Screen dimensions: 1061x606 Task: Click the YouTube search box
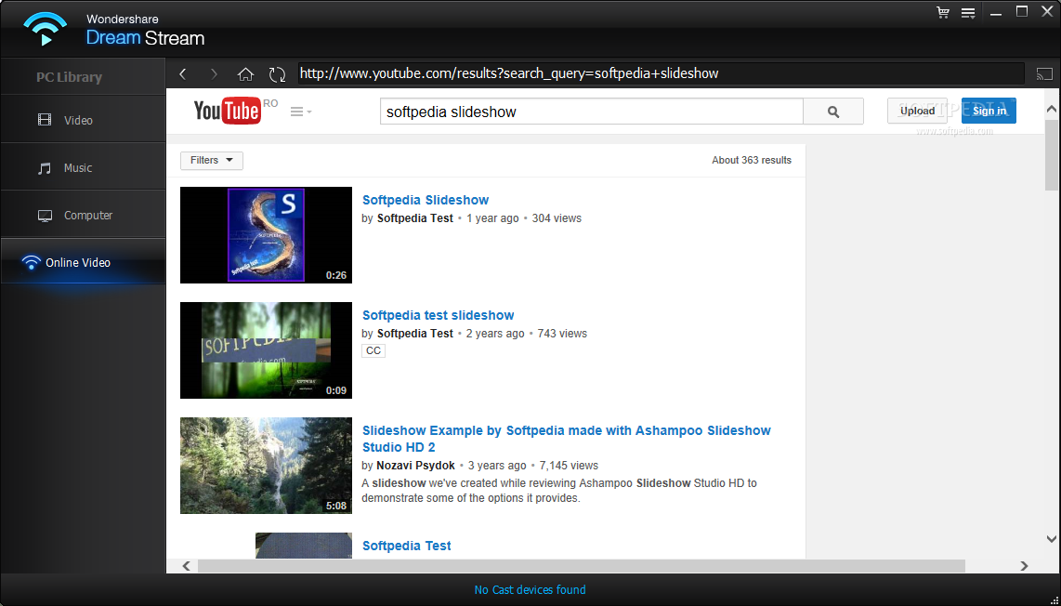(x=592, y=112)
